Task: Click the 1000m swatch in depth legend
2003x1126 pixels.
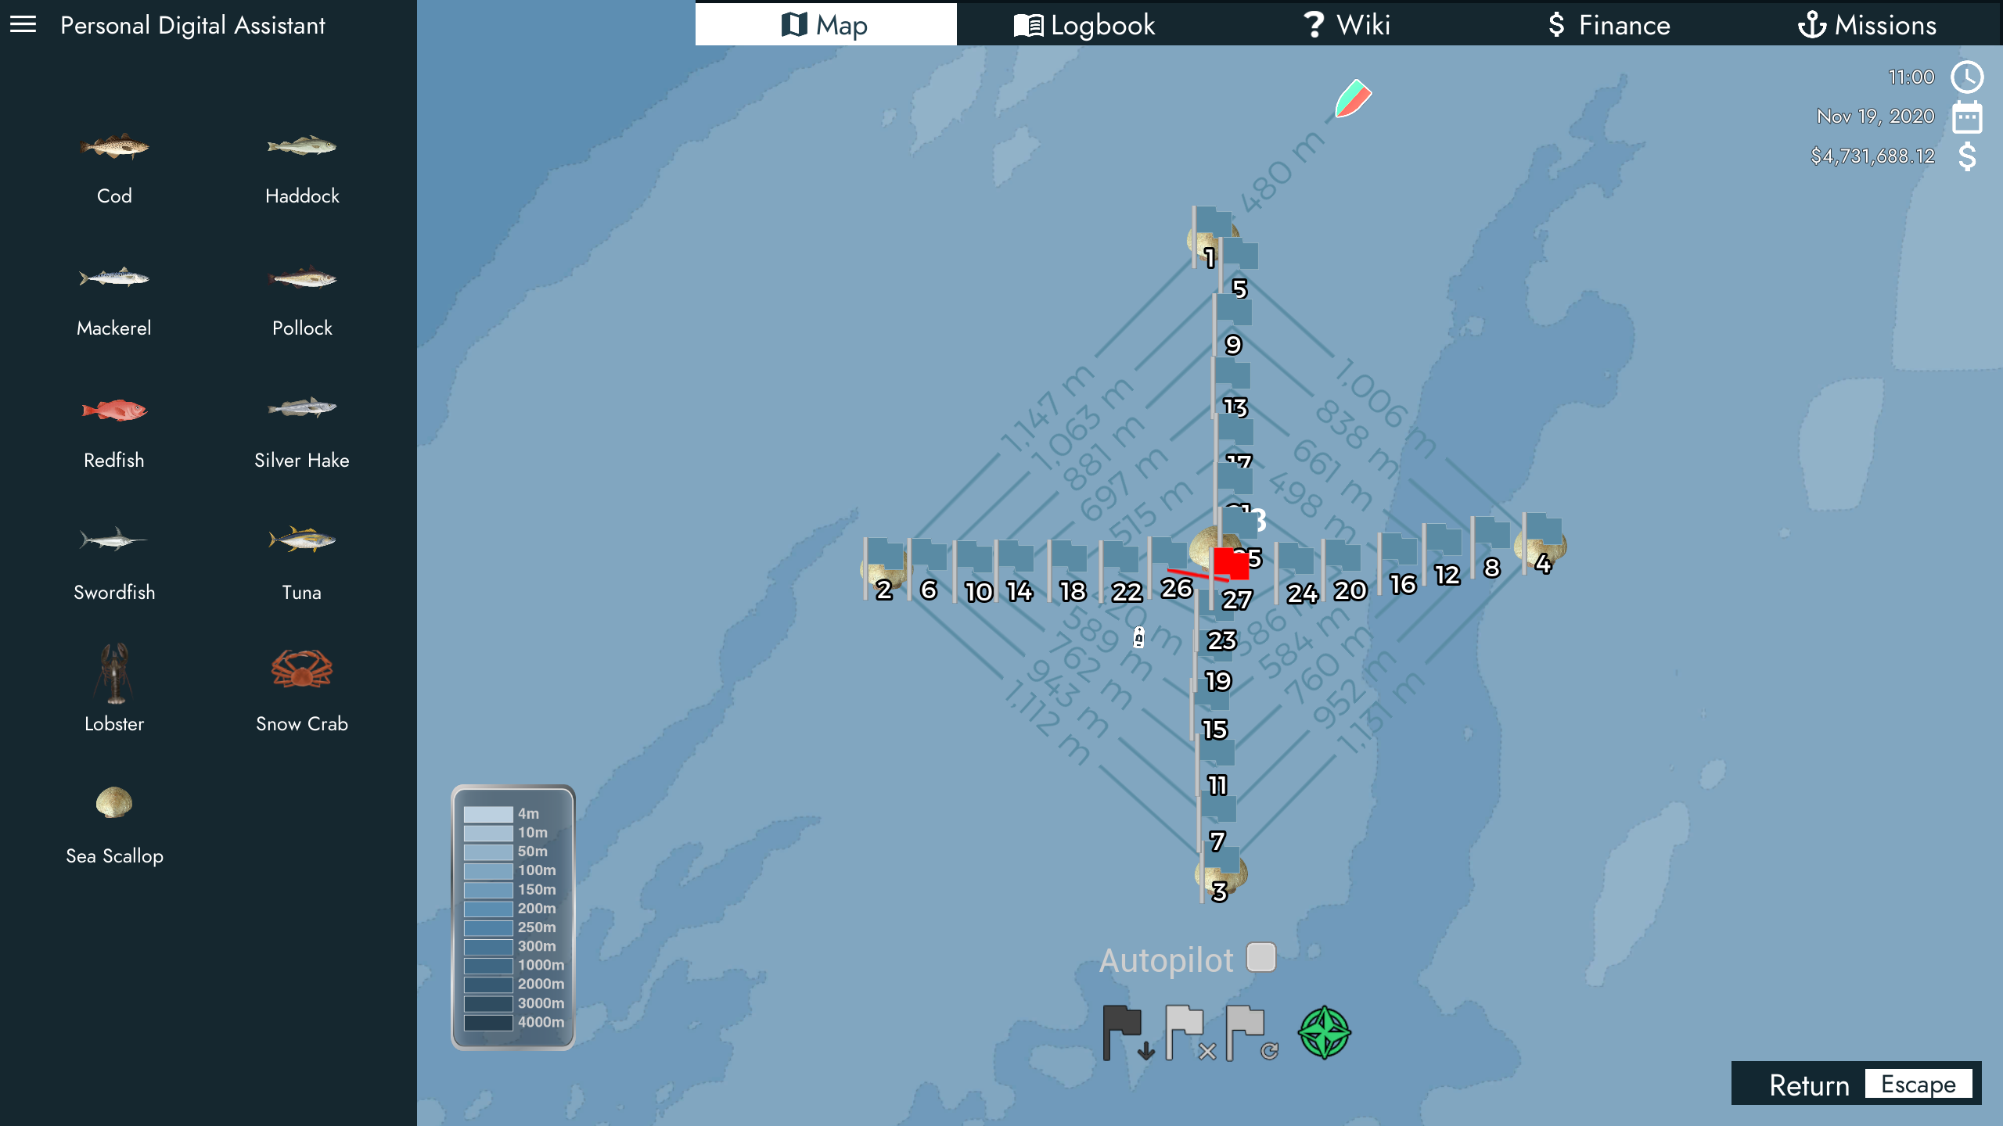Action: [x=488, y=966]
